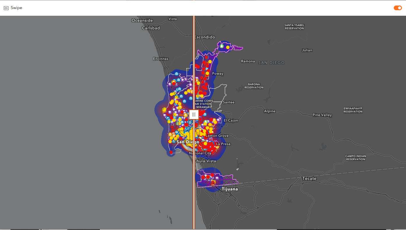Select the school marker inside the Escondido purple boundary
Image resolution: width=406 pixels, height=230 pixels.
click(221, 46)
